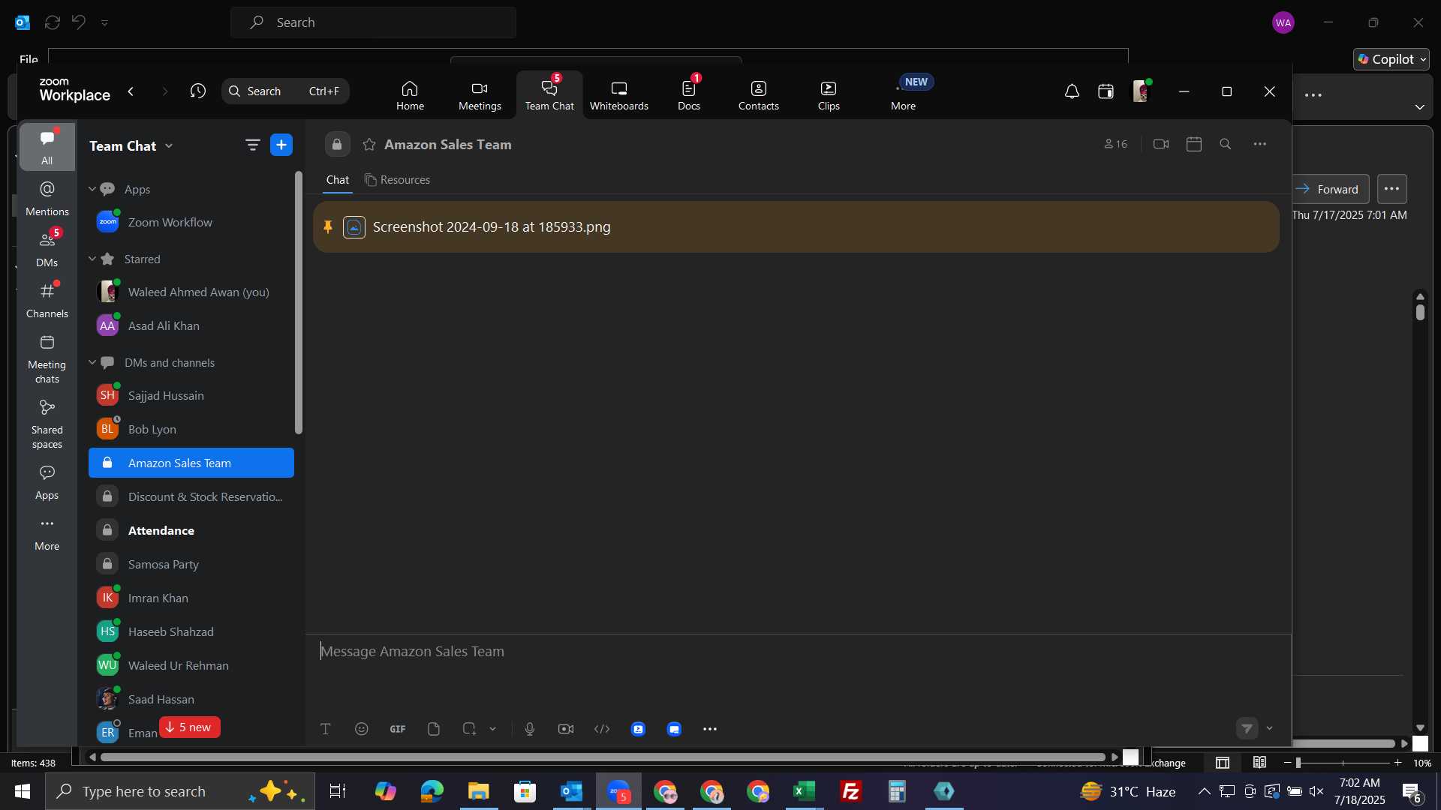Switch to the Resources tab

point(397,180)
